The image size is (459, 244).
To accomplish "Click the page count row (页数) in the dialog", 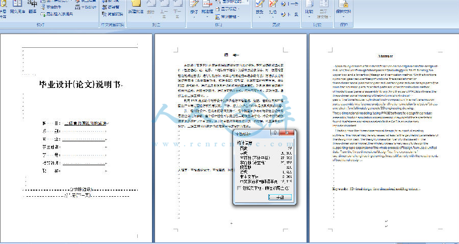I will point(266,148).
